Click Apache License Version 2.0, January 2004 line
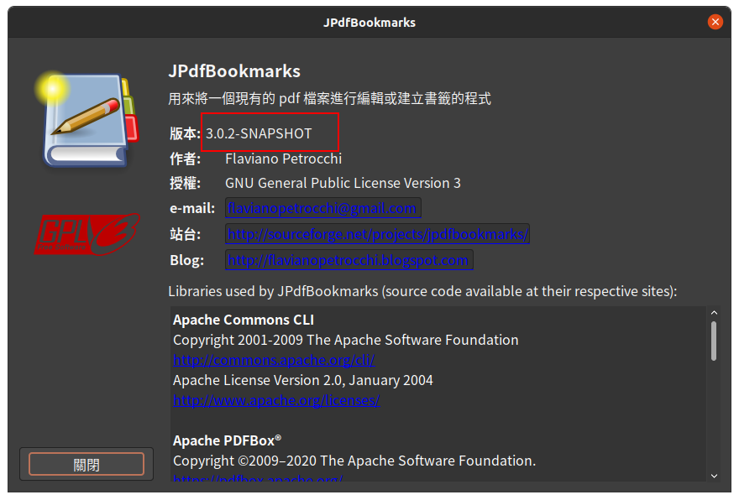 click(x=302, y=380)
